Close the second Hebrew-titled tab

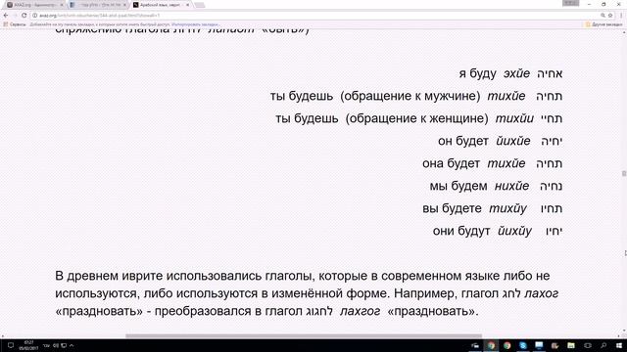click(124, 5)
